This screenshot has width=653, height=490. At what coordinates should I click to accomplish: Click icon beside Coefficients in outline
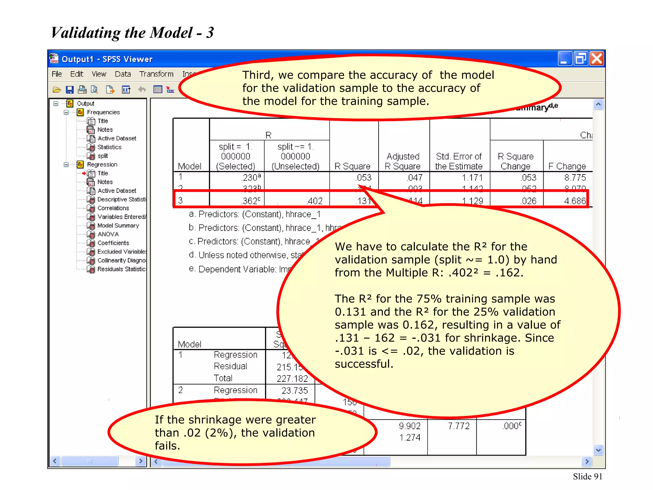(x=91, y=243)
